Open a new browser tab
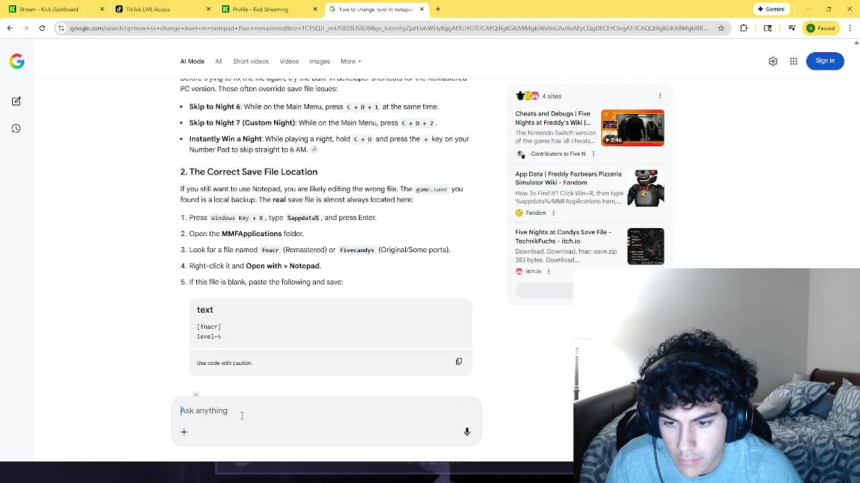This screenshot has width=860, height=483. (438, 9)
